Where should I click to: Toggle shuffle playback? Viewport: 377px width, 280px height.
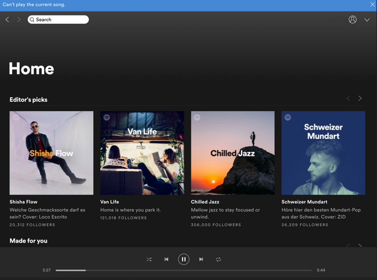point(149,259)
